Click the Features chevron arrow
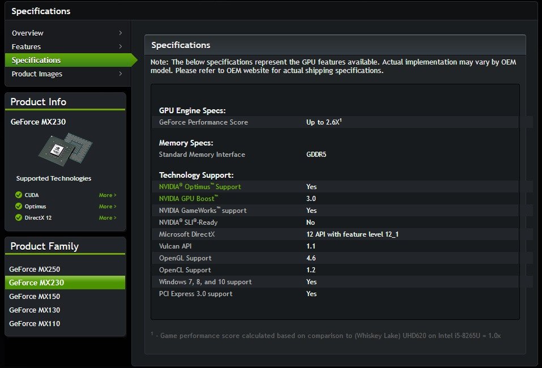542x368 pixels. [120, 46]
